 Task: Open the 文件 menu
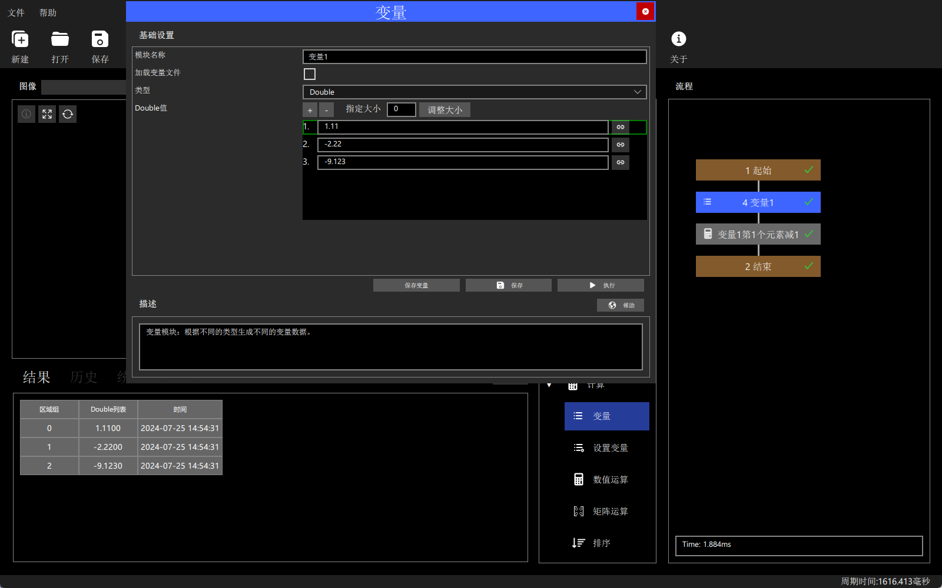16,13
